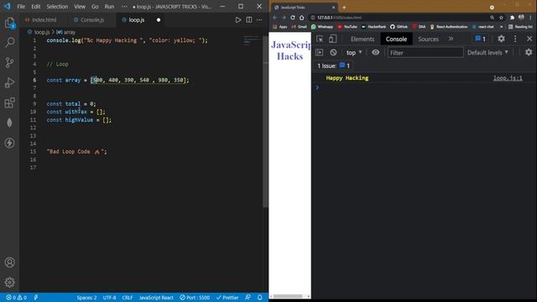The image size is (537, 302).
Task: Click the Prettier status bar item
Action: coord(227,298)
